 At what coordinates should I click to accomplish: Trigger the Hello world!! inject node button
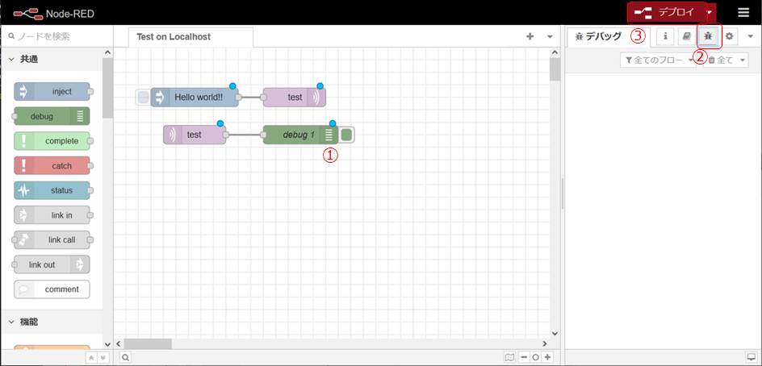[x=143, y=98]
